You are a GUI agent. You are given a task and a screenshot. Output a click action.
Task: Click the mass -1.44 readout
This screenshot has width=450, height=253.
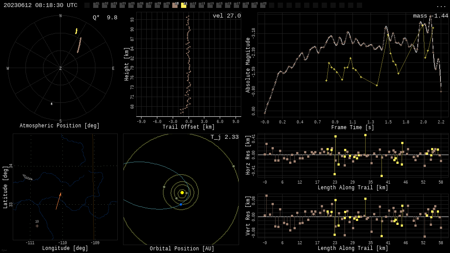(431, 16)
